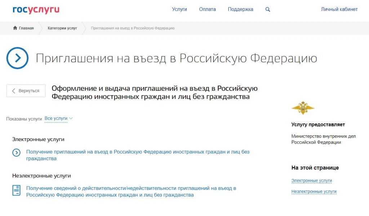Open Личный кабинет
This screenshot has width=369, height=216.
click(x=339, y=9)
